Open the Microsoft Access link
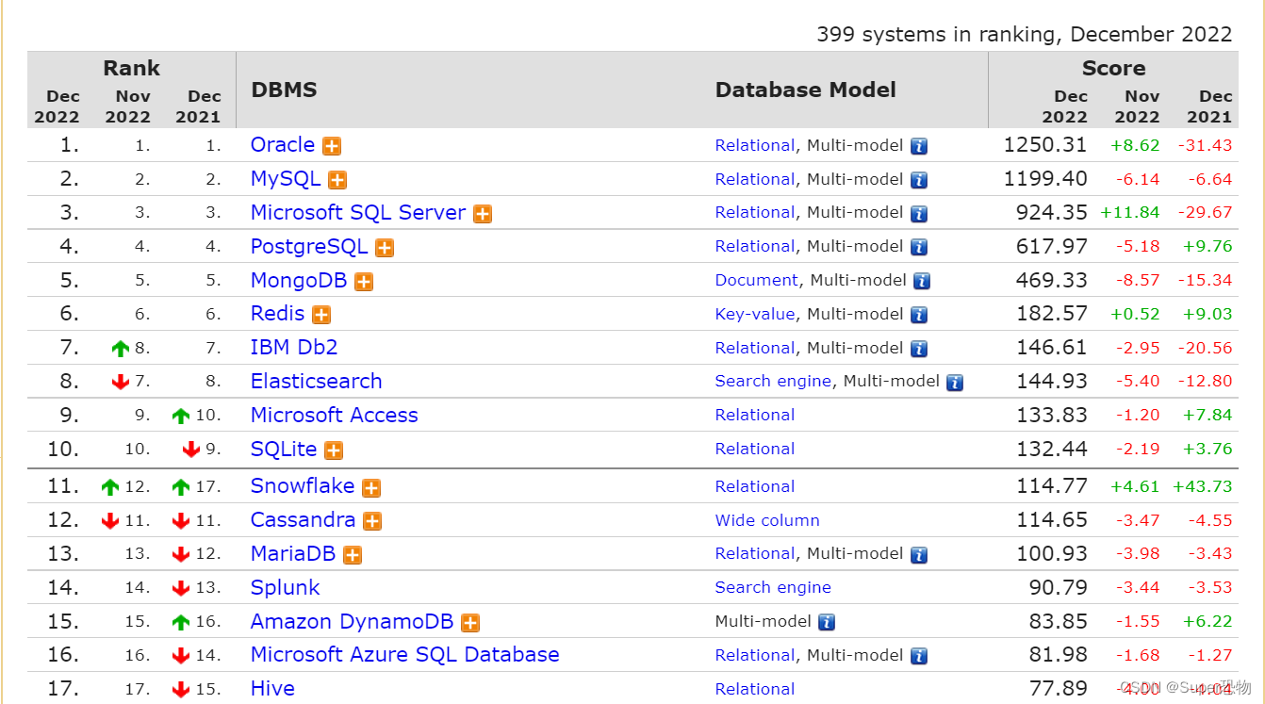This screenshot has width=1265, height=704. 335,416
